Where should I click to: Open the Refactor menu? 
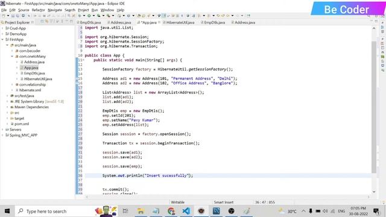pyautogui.click(x=39, y=10)
